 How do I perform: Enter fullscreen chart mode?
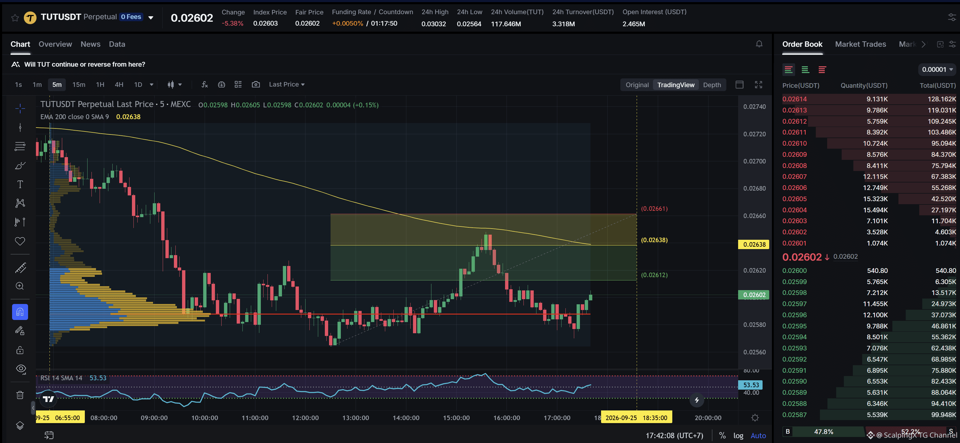758,84
